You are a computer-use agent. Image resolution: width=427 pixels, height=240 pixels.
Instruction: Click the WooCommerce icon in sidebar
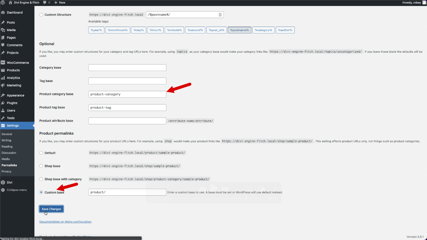coord(3,63)
